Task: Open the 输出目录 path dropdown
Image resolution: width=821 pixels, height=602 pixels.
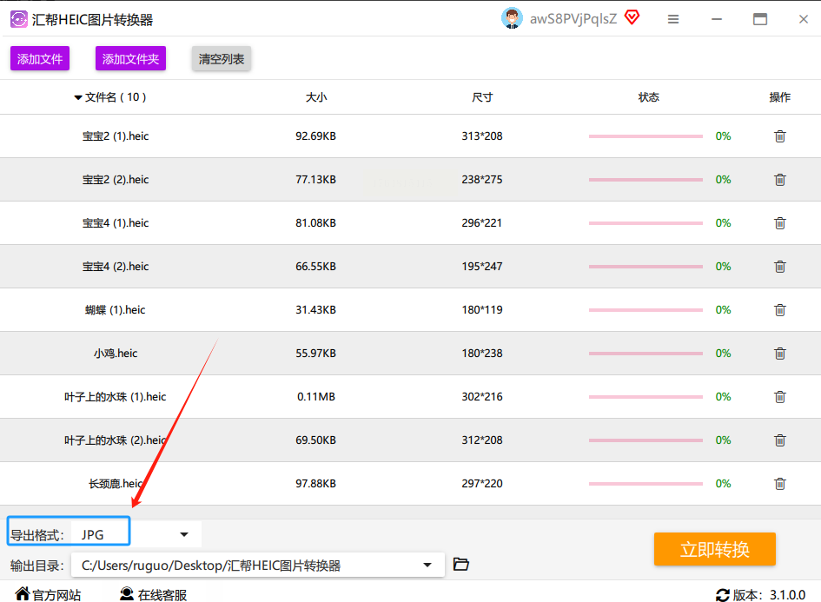Action: (x=427, y=566)
